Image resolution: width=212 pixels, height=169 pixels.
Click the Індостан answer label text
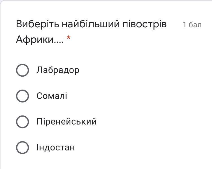tap(55, 148)
